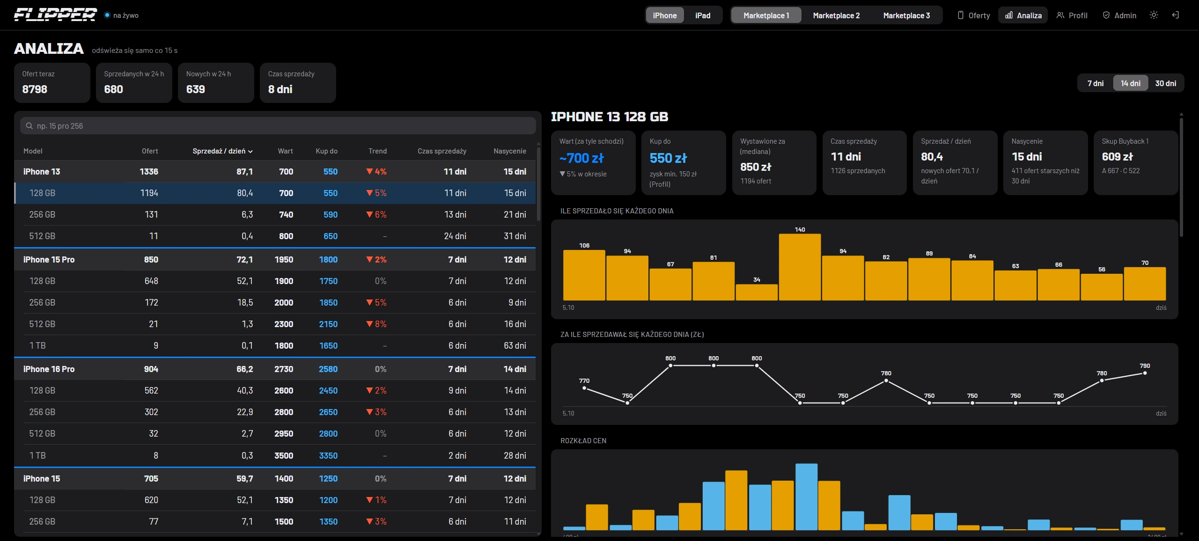The height and width of the screenshot is (541, 1199).
Task: Select iPhone 13 256 GB row
Action: 275,215
